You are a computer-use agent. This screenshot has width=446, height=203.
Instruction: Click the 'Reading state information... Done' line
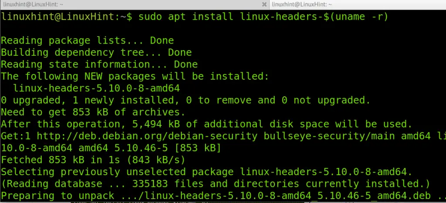click(x=99, y=64)
